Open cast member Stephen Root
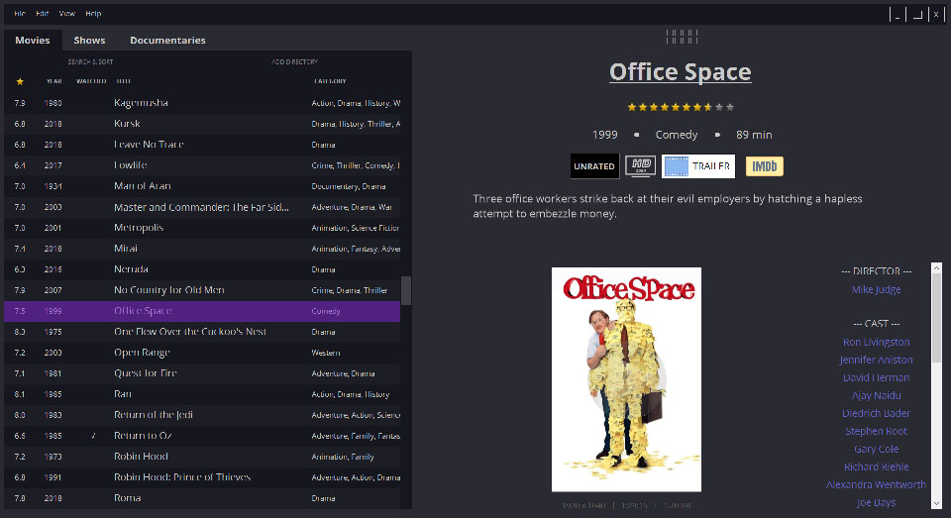This screenshot has width=951, height=518. coord(876,431)
